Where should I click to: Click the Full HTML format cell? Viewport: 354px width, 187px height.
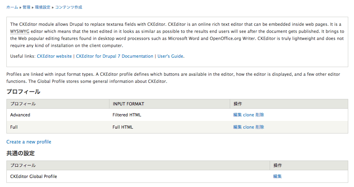[x=123, y=127]
